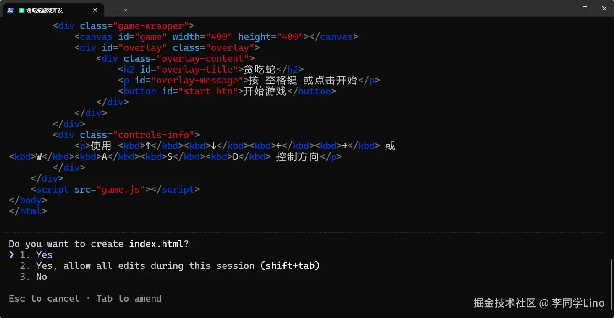
Task: Click the ❯ selection pointer beside Yes
Action: pyautogui.click(x=12, y=255)
